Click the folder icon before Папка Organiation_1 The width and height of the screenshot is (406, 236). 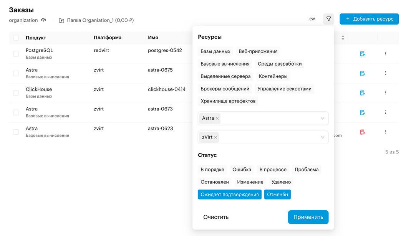[61, 20]
